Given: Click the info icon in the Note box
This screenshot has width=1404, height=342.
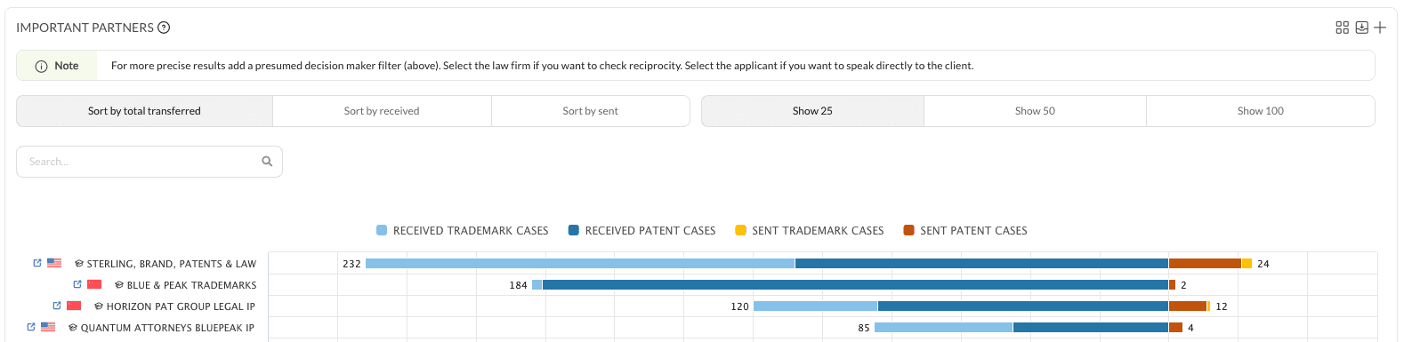Looking at the screenshot, I should [41, 66].
